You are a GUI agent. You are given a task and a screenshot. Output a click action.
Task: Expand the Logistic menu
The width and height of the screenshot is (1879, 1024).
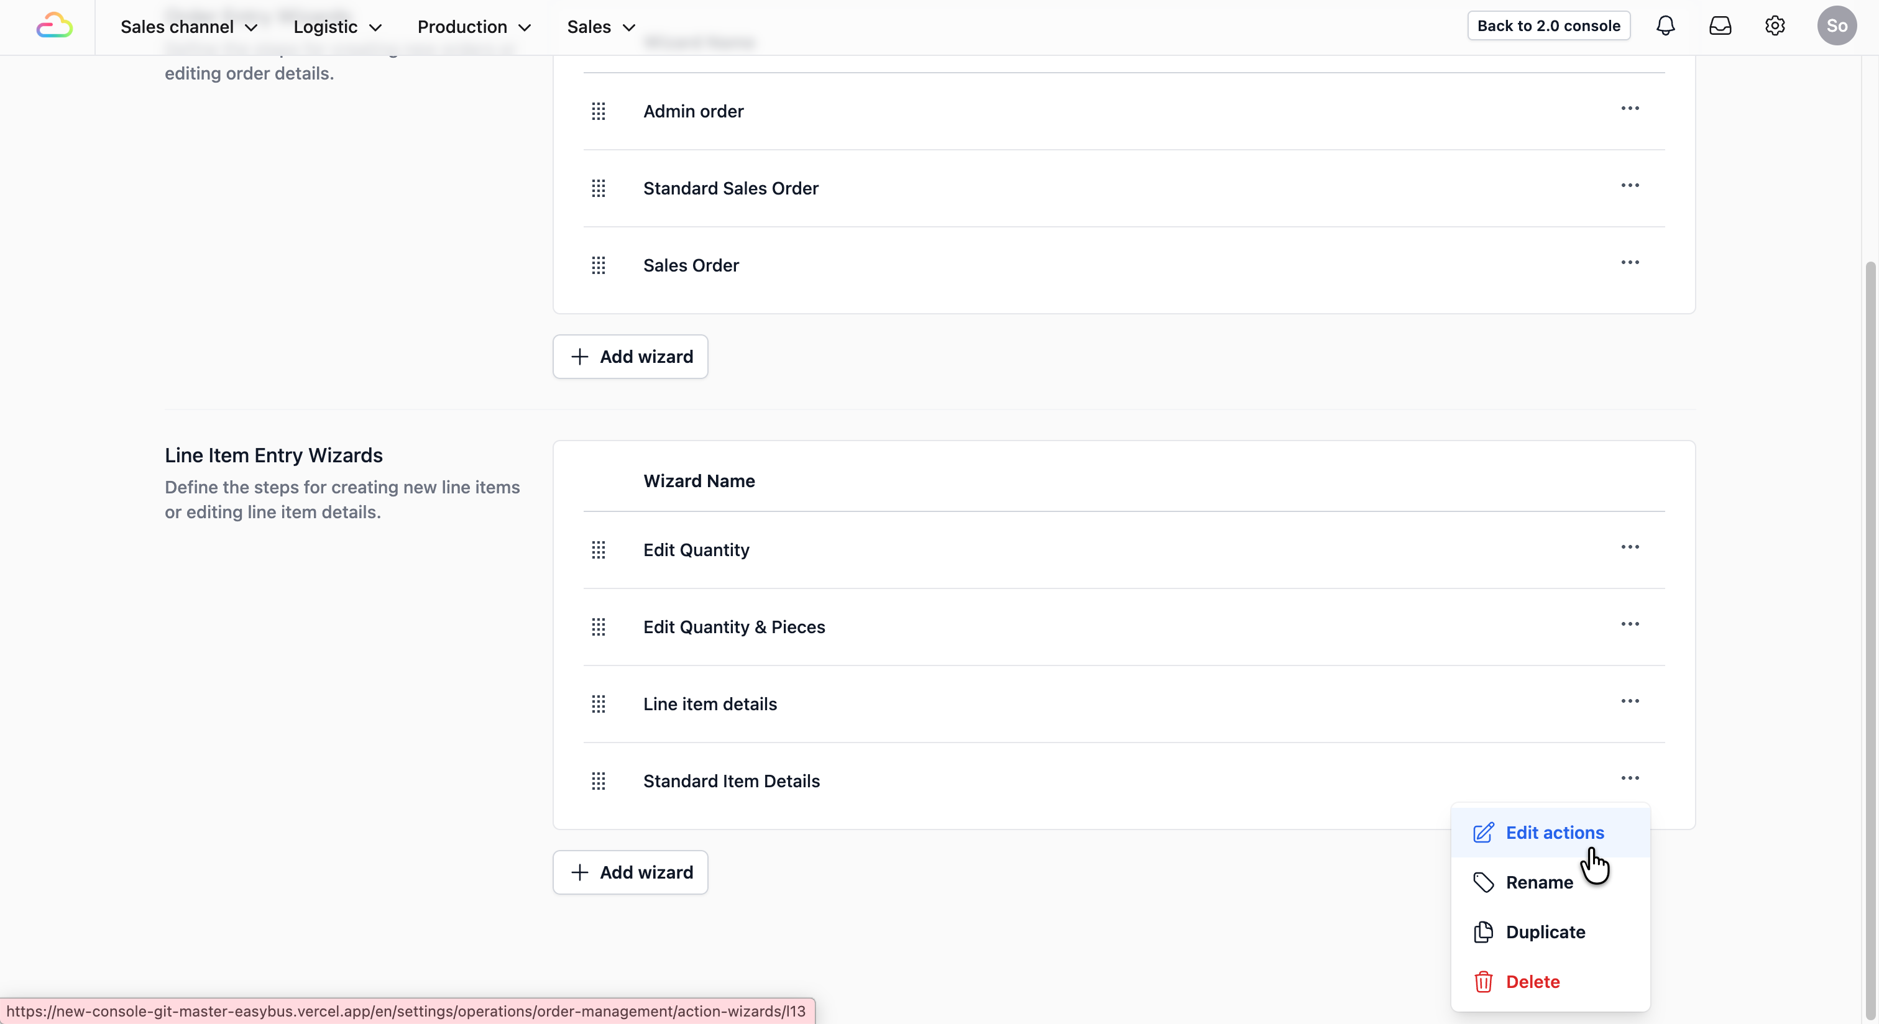pyautogui.click(x=338, y=27)
